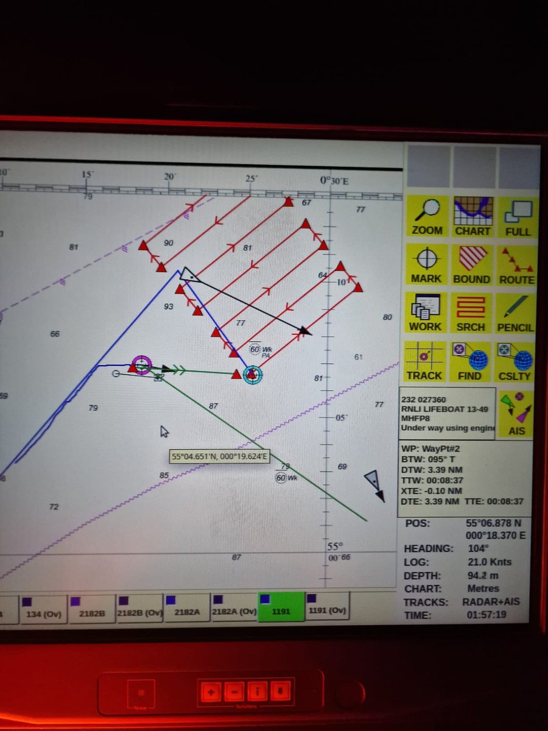Click the small black circle marker on track

[116, 373]
